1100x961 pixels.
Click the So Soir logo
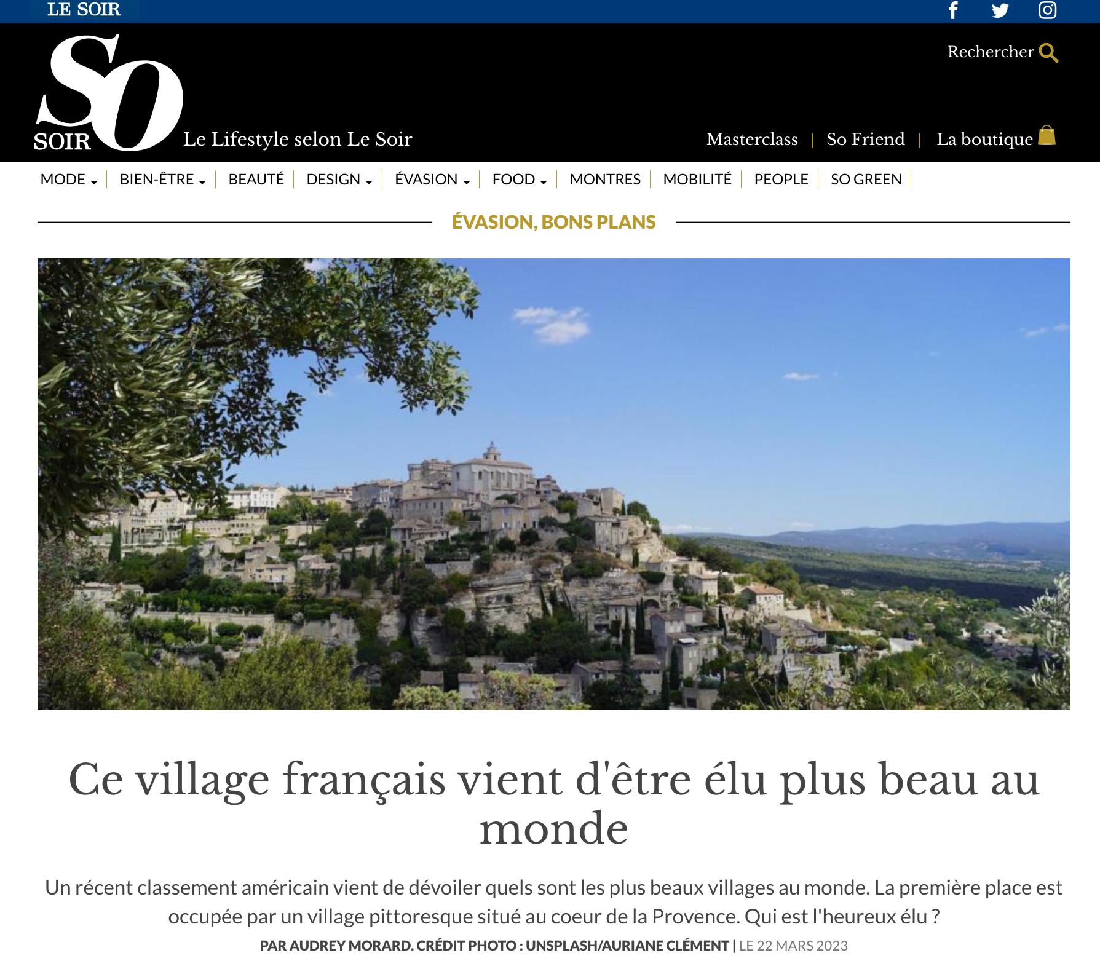pos(109,92)
